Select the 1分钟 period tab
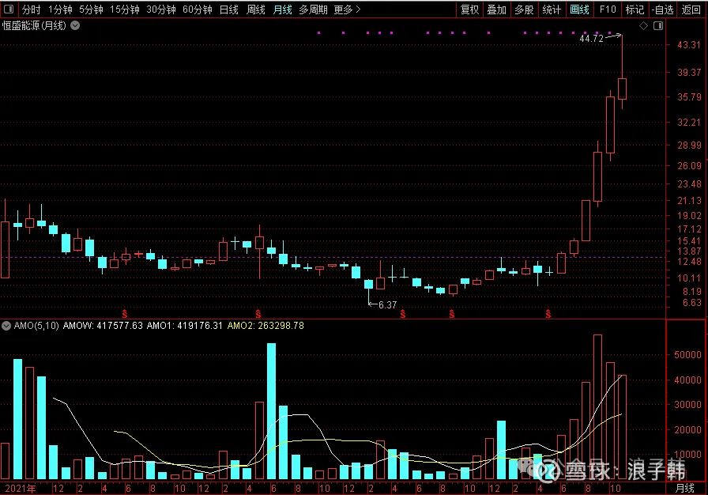The width and height of the screenshot is (708, 495). click(60, 9)
